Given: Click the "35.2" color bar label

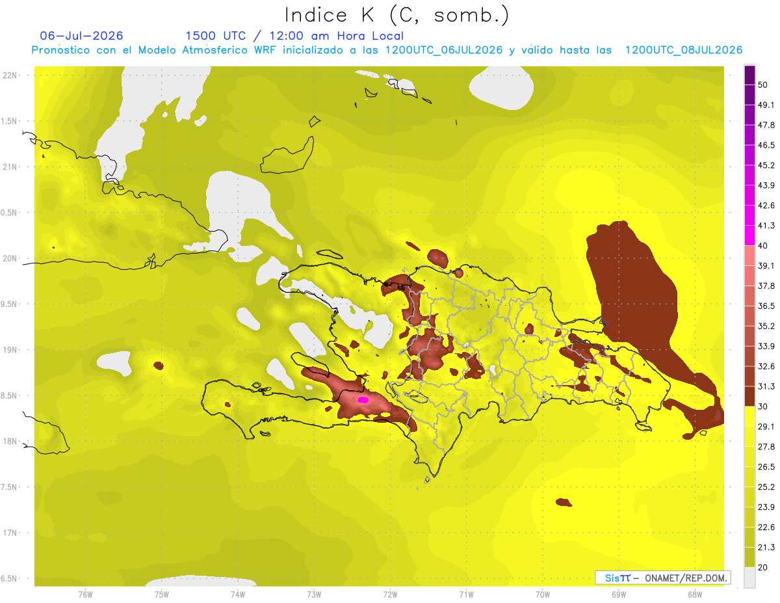Looking at the screenshot, I should 766,326.
